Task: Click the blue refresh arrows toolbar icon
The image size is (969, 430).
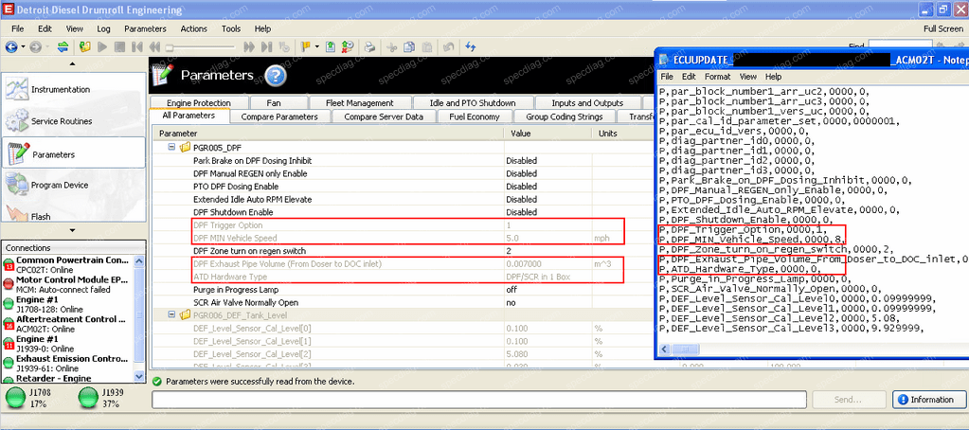Action: [x=470, y=46]
